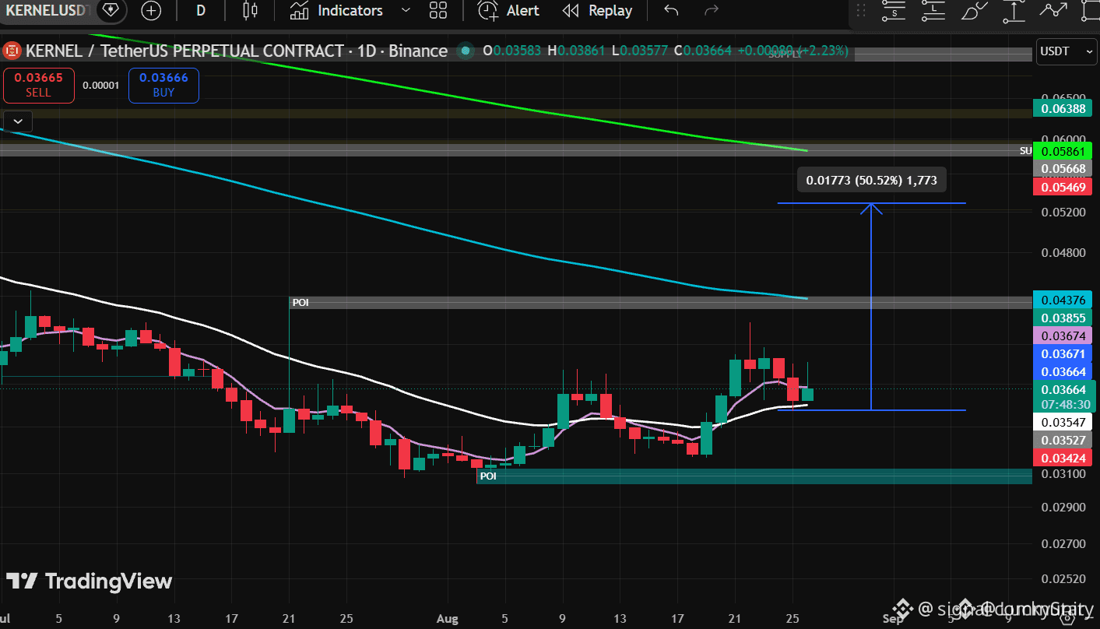
Task: Click the gray 0.03527 price label
Action: (1063, 440)
